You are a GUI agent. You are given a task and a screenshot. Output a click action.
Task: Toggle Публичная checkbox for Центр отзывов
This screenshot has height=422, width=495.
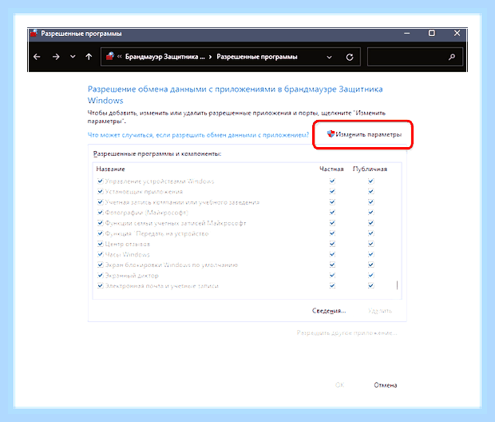pyautogui.click(x=371, y=244)
